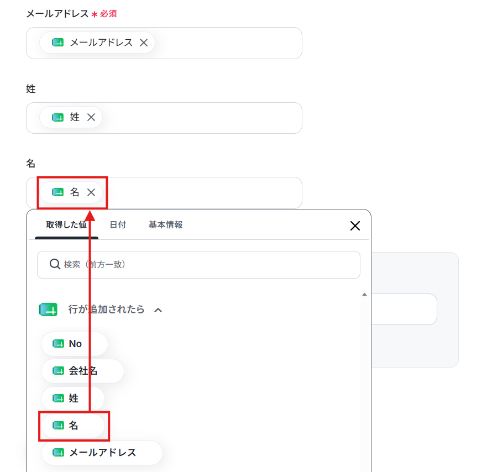
Task: Collapse the 行が追加されたら section chevron
Action: tap(158, 310)
